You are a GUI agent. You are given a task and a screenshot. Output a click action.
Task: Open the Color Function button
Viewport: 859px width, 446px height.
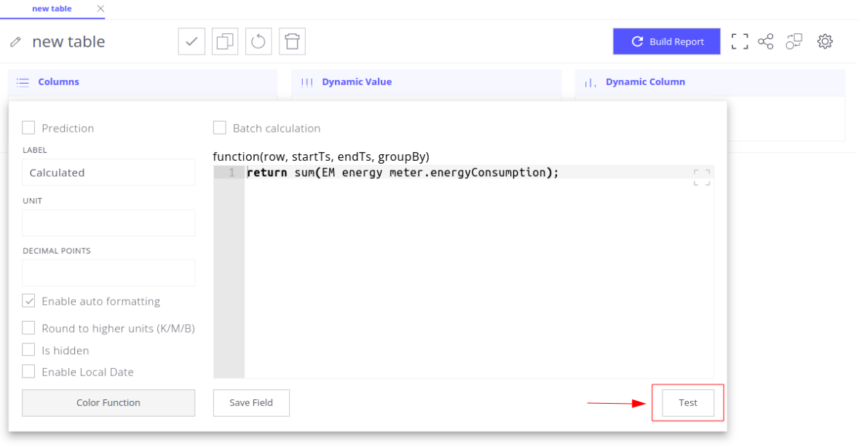108,402
